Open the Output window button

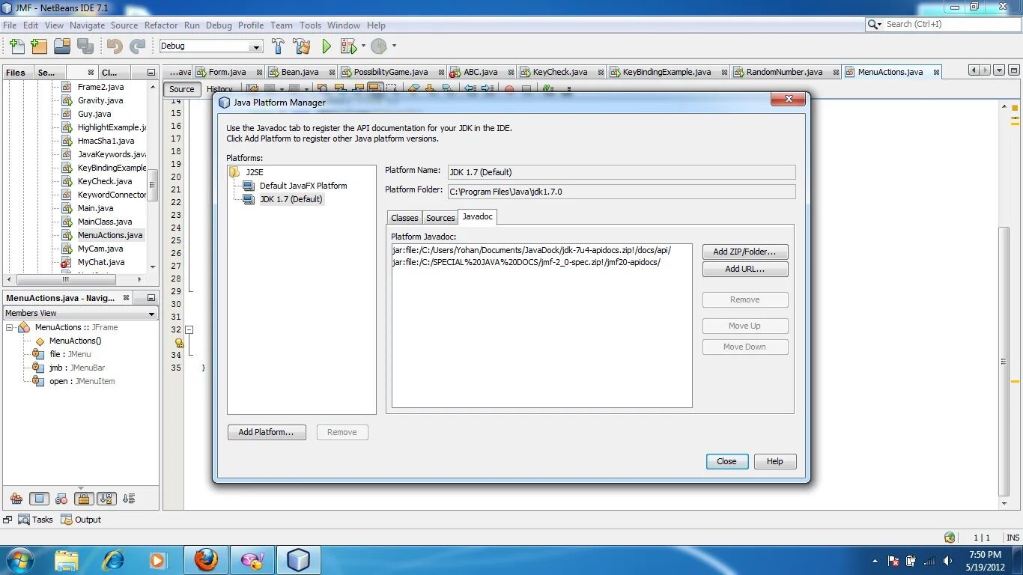click(x=81, y=520)
